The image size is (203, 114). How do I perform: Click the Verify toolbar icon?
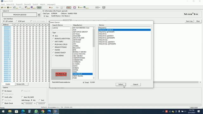click(x=33, y=8)
